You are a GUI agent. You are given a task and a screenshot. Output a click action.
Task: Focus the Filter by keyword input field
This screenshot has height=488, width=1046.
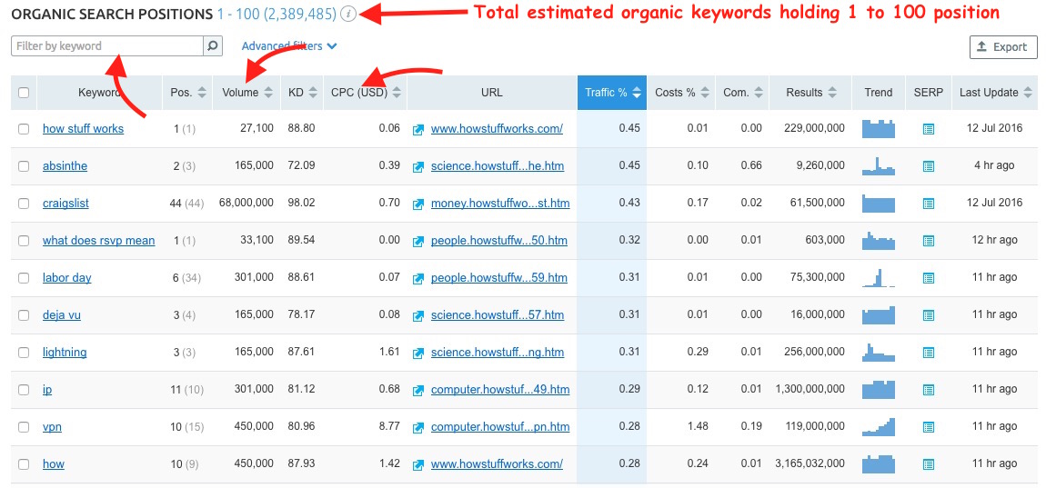coord(107,46)
